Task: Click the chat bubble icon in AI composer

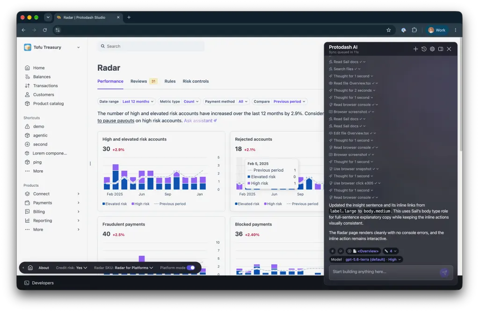Action: tap(341, 251)
